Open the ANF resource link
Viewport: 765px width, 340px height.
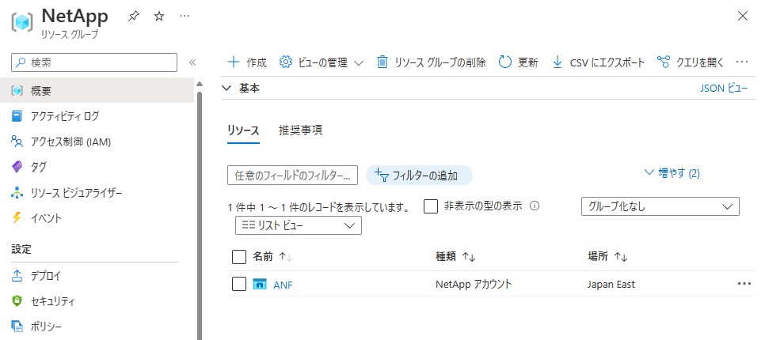283,285
